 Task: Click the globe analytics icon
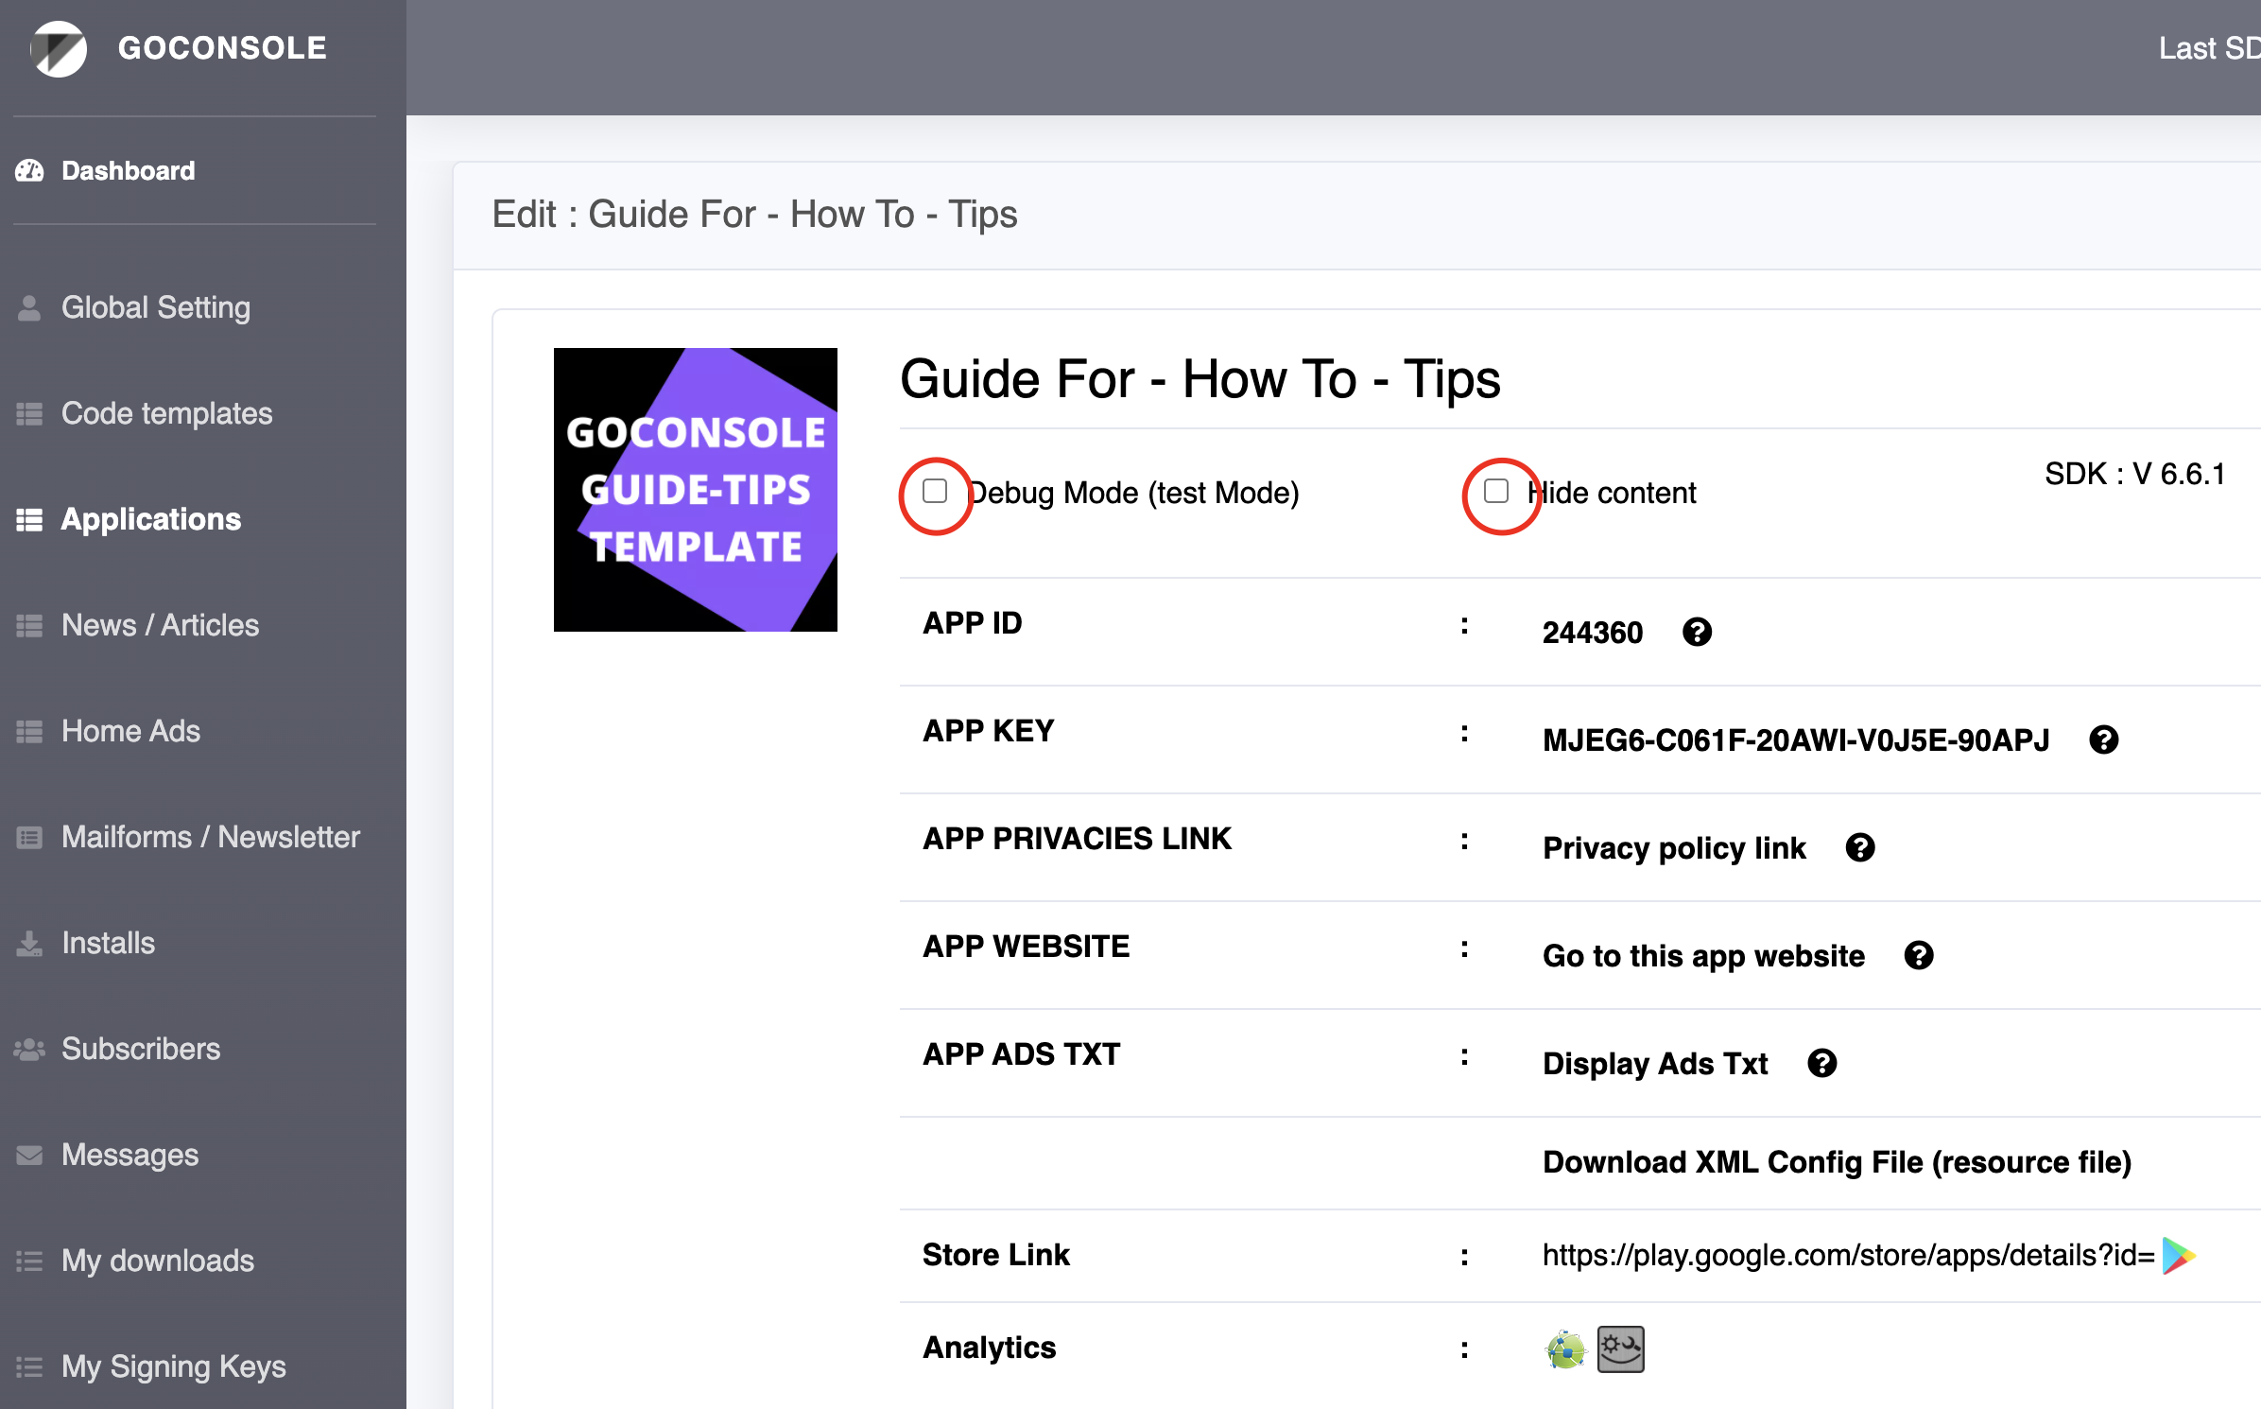(x=1565, y=1349)
